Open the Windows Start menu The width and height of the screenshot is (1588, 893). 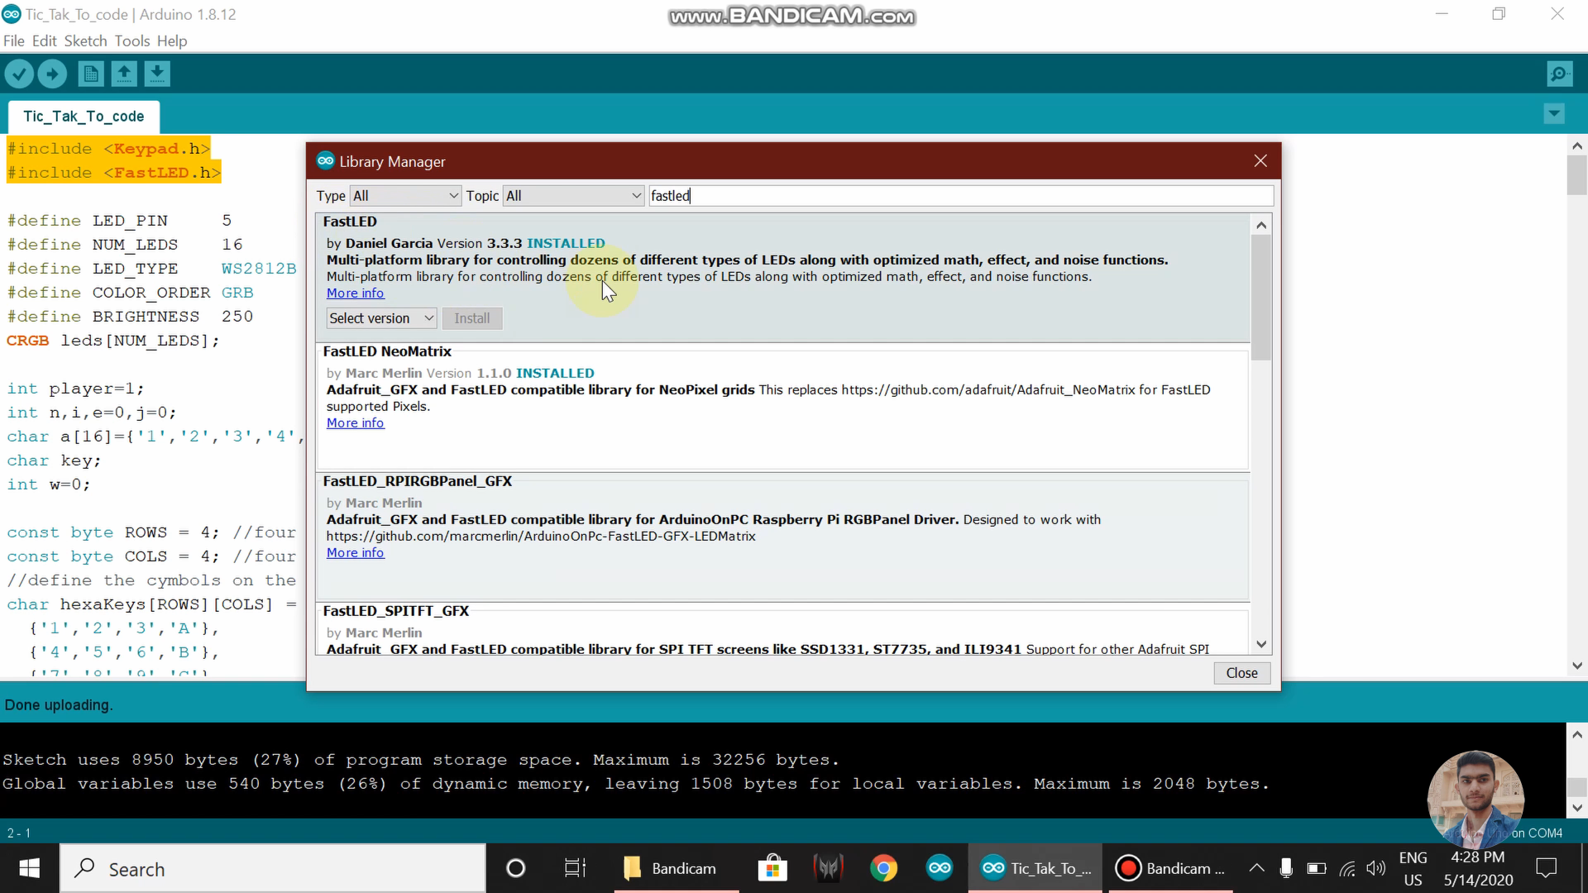[x=30, y=868]
